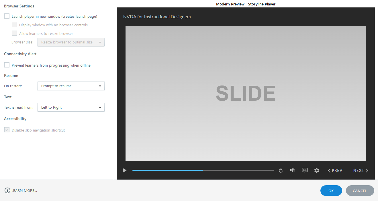Image resolution: width=378 pixels, height=201 pixels.
Task: Toggle the closed captions CC icon
Action: tap(305, 170)
